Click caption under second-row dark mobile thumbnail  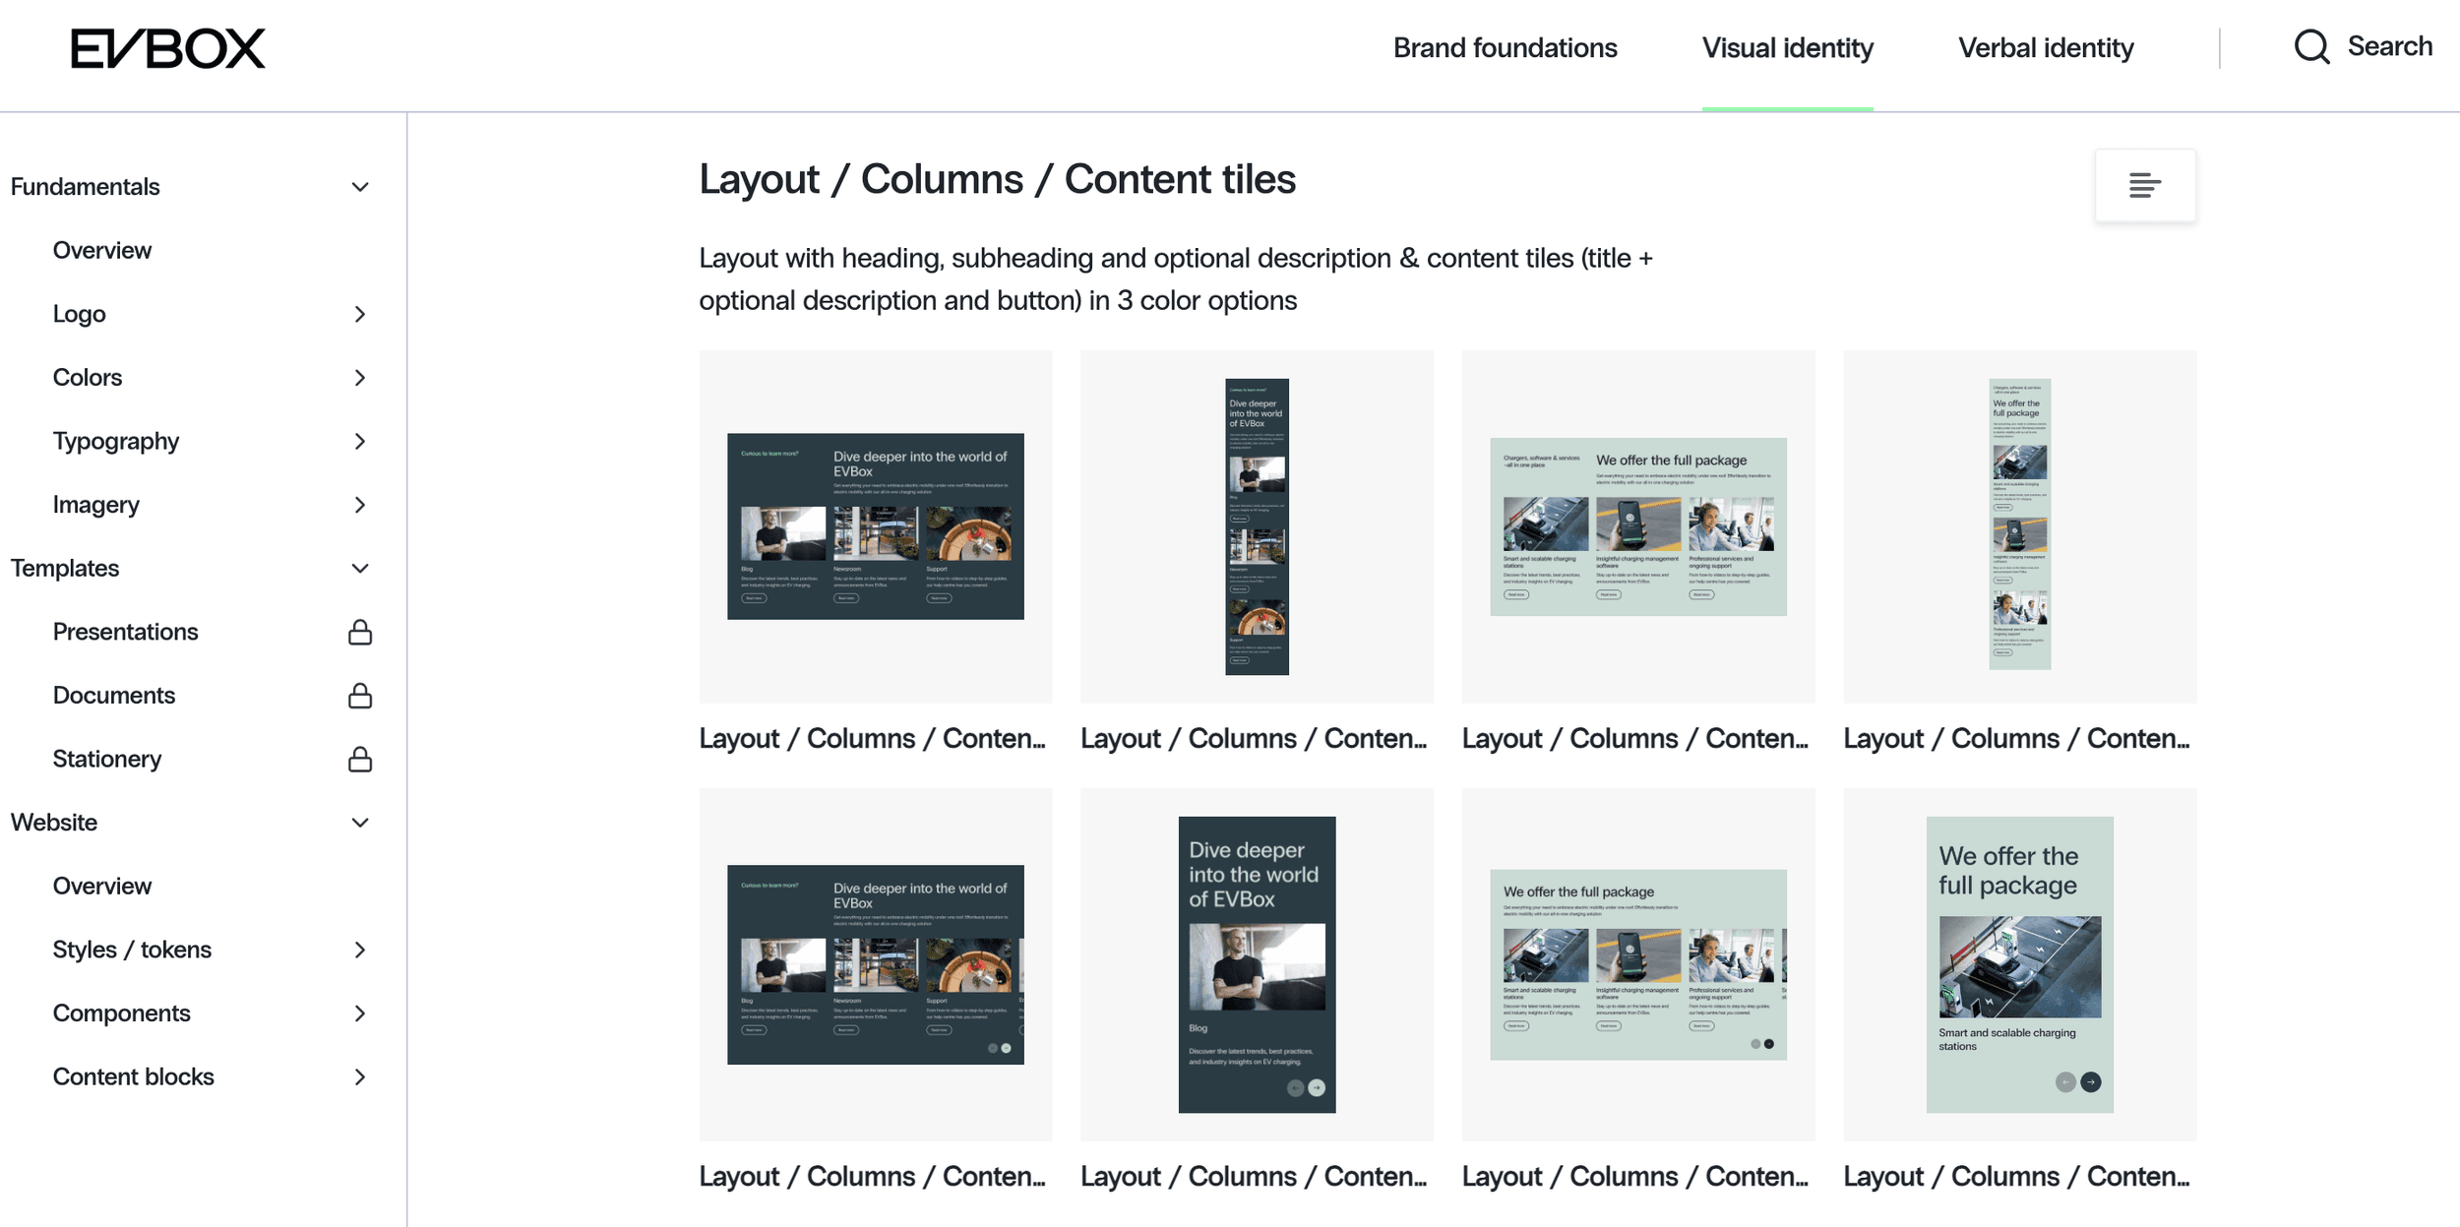coord(1254,1177)
